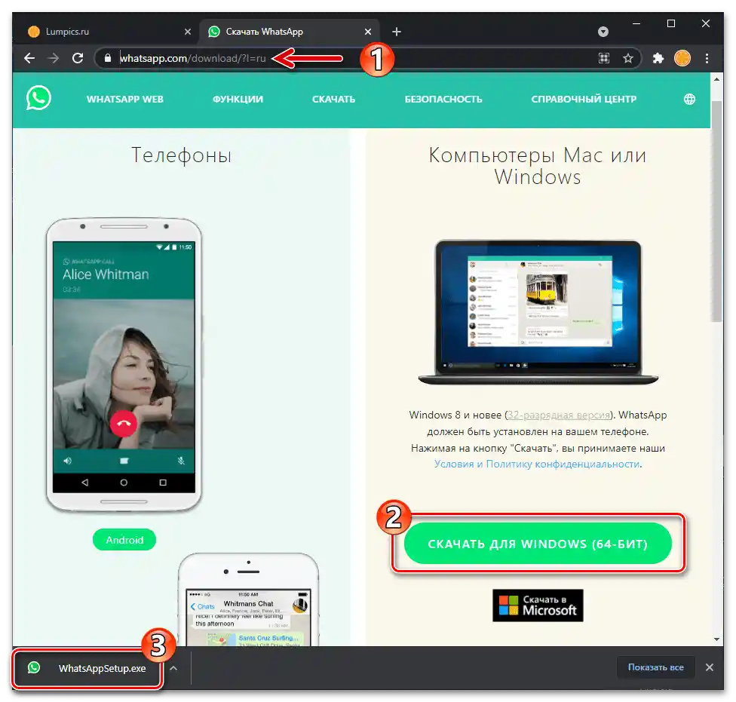
Task: Go back using the browser back arrow
Action: (x=29, y=58)
